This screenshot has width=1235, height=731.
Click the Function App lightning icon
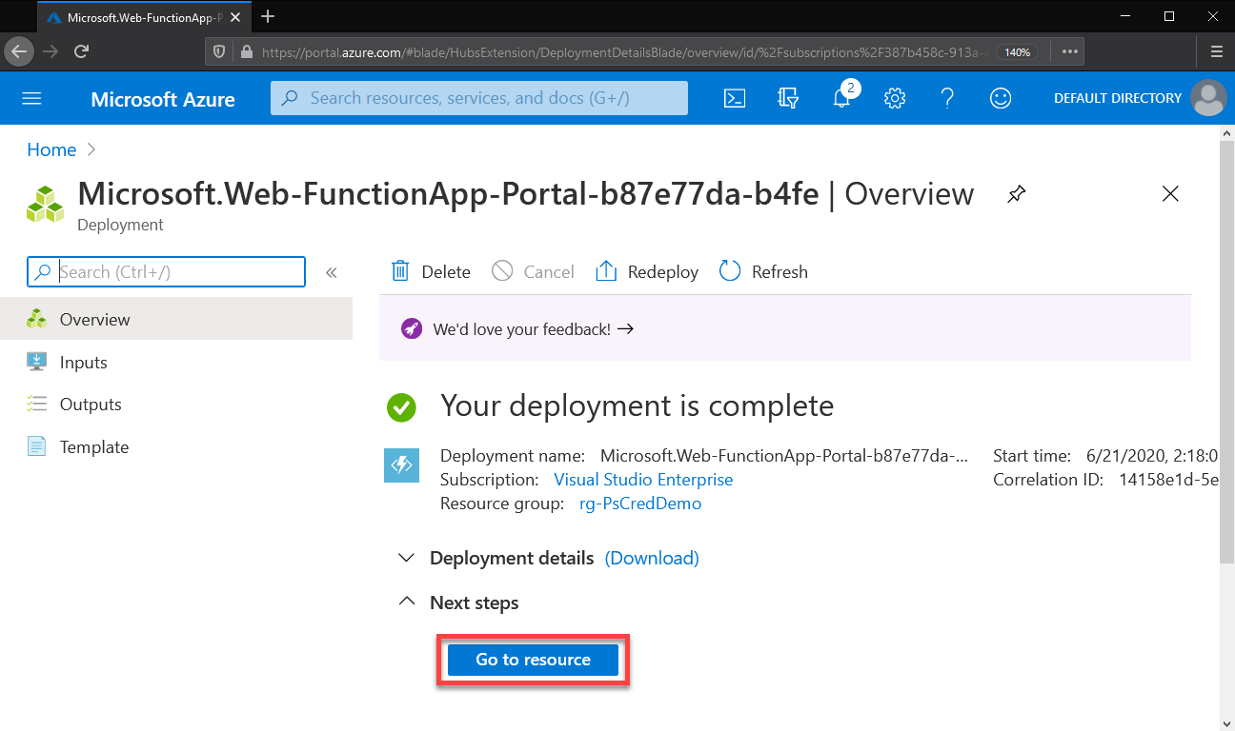click(x=401, y=465)
